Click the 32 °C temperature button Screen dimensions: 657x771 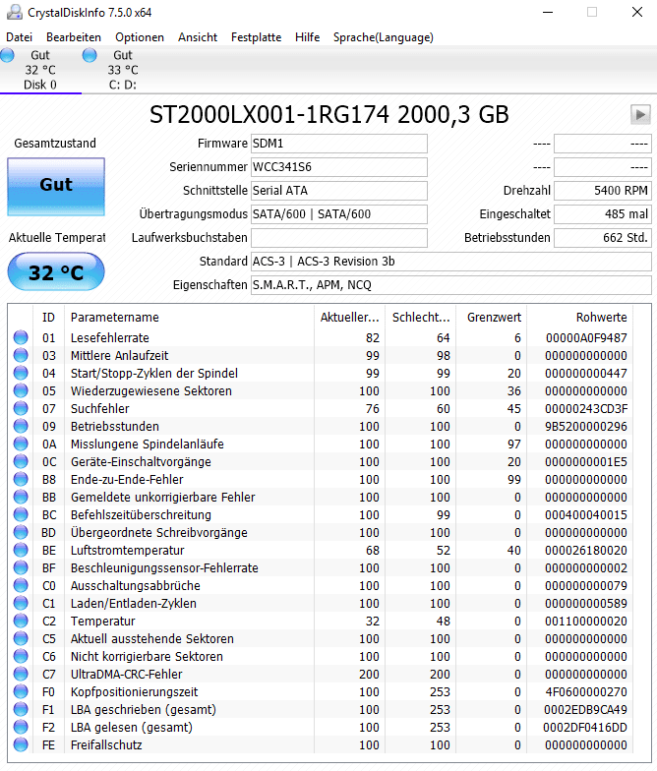pyautogui.click(x=56, y=271)
